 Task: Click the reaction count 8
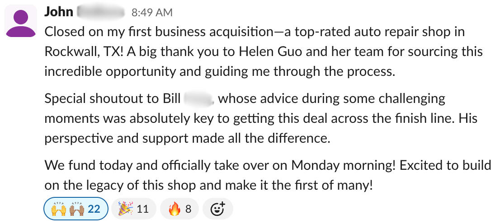click(x=188, y=209)
